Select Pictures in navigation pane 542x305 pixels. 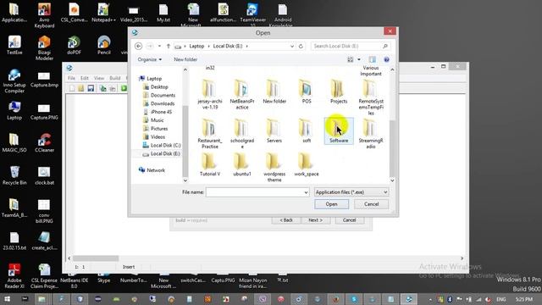point(159,129)
